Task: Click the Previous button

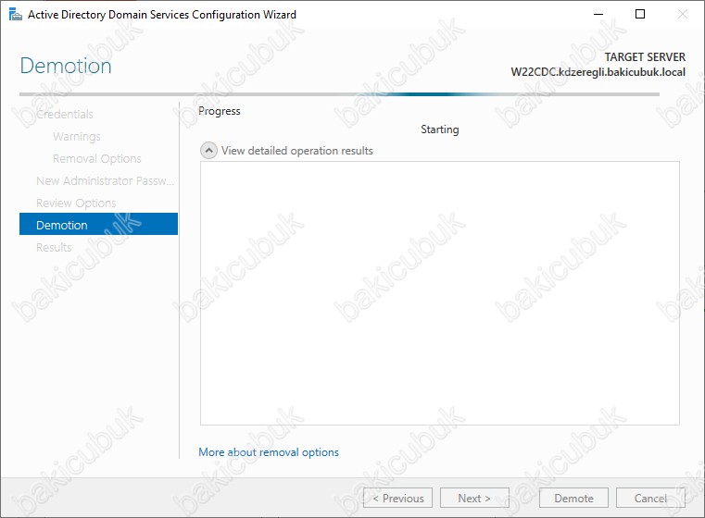Action: (x=398, y=498)
